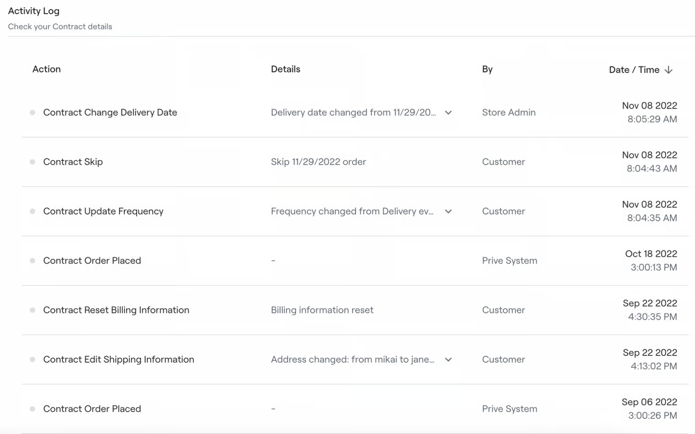Expand the Delivery date changed details
695x434 pixels.
(448, 112)
